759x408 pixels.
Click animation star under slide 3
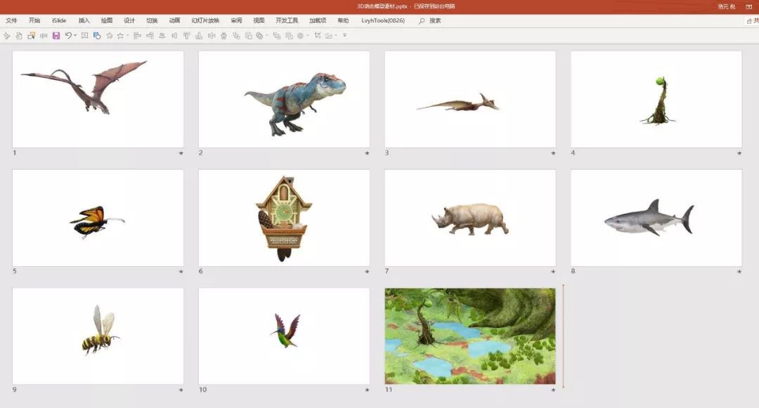pos(553,153)
